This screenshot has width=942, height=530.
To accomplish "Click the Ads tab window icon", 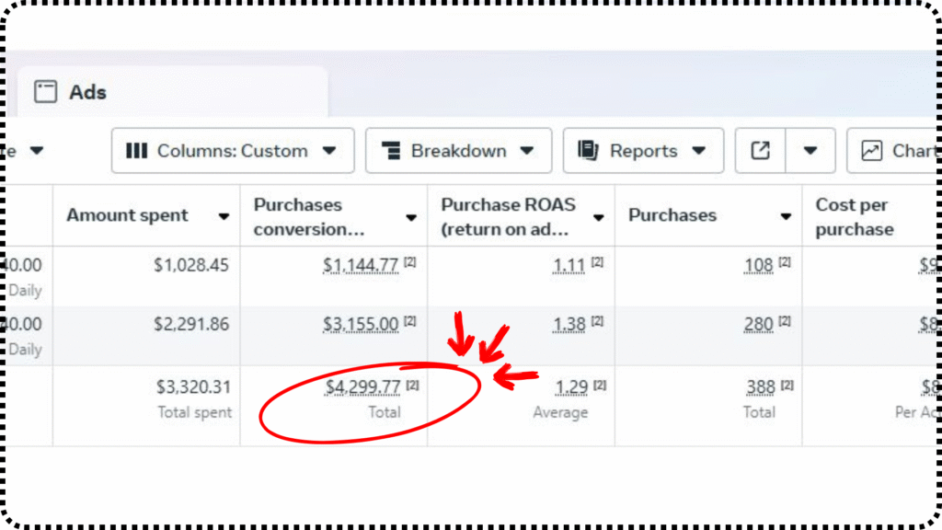I will [45, 92].
